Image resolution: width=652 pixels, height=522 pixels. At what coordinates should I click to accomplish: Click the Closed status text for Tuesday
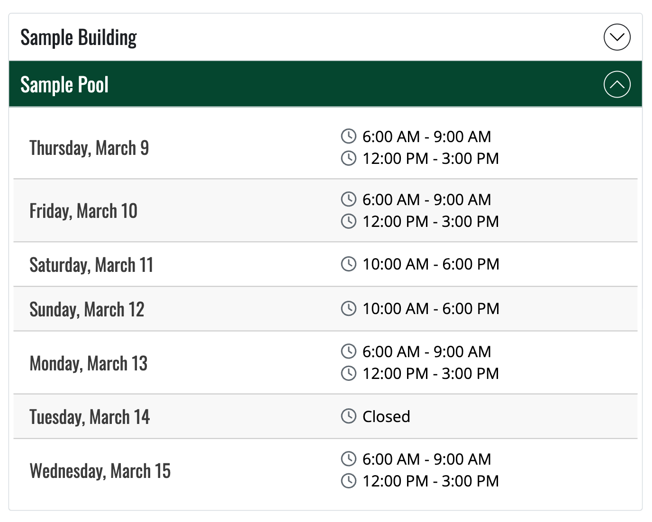(x=386, y=416)
